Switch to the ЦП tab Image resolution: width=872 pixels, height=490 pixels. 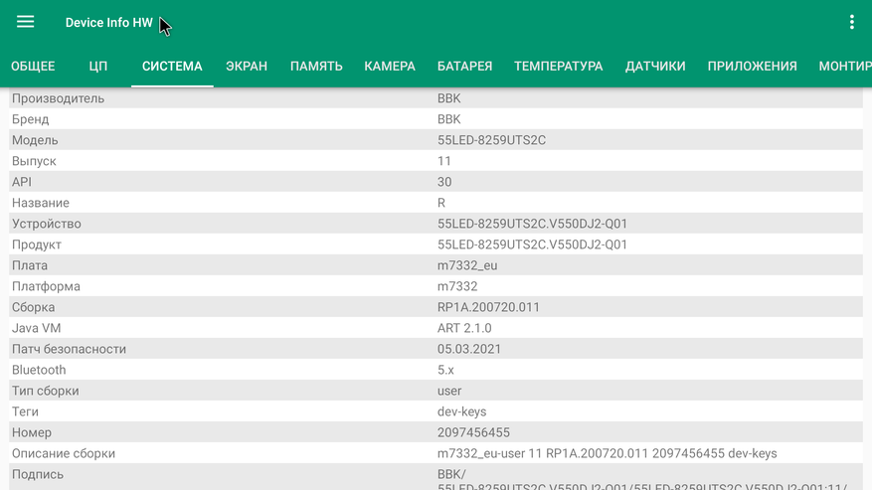tap(97, 67)
